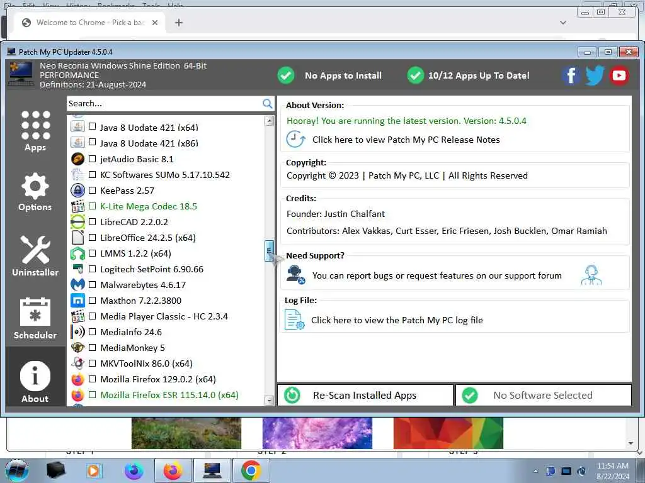This screenshot has height=483, width=645.
Task: Click the Media Player Classic - HC entry
Action: 164,316
